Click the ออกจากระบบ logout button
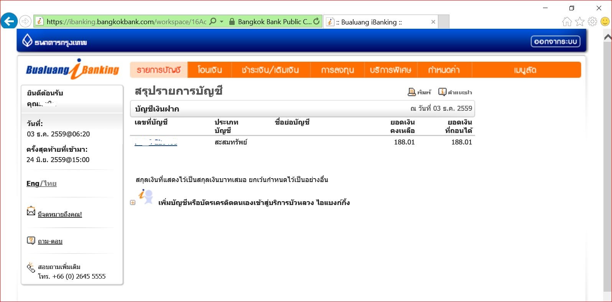 click(x=555, y=41)
